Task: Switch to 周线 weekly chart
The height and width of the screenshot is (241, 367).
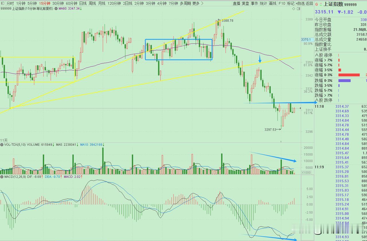Action: point(92,3)
